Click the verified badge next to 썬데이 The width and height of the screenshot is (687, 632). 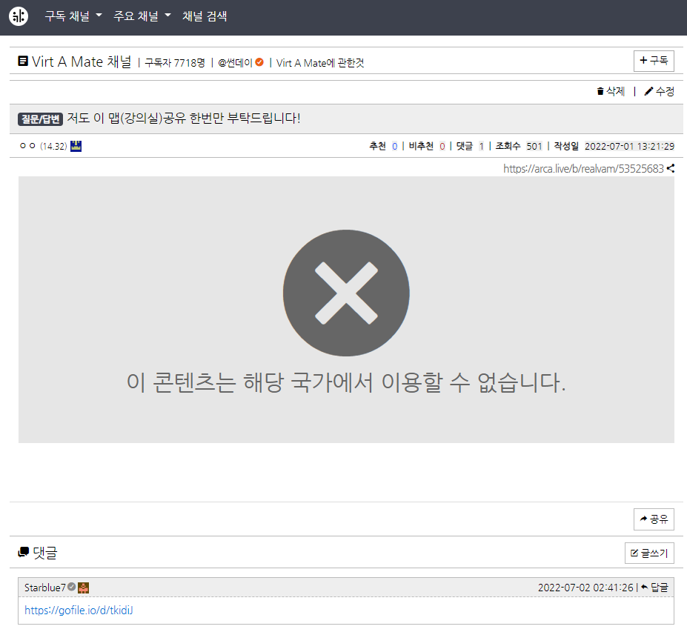pyautogui.click(x=259, y=62)
